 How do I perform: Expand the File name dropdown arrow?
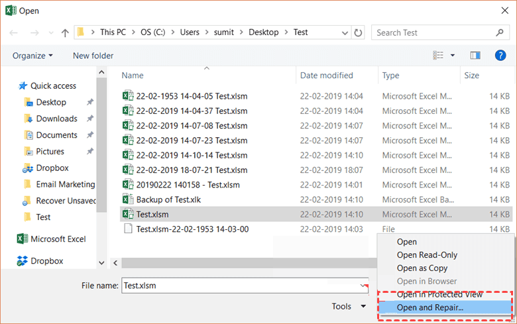tap(363, 286)
